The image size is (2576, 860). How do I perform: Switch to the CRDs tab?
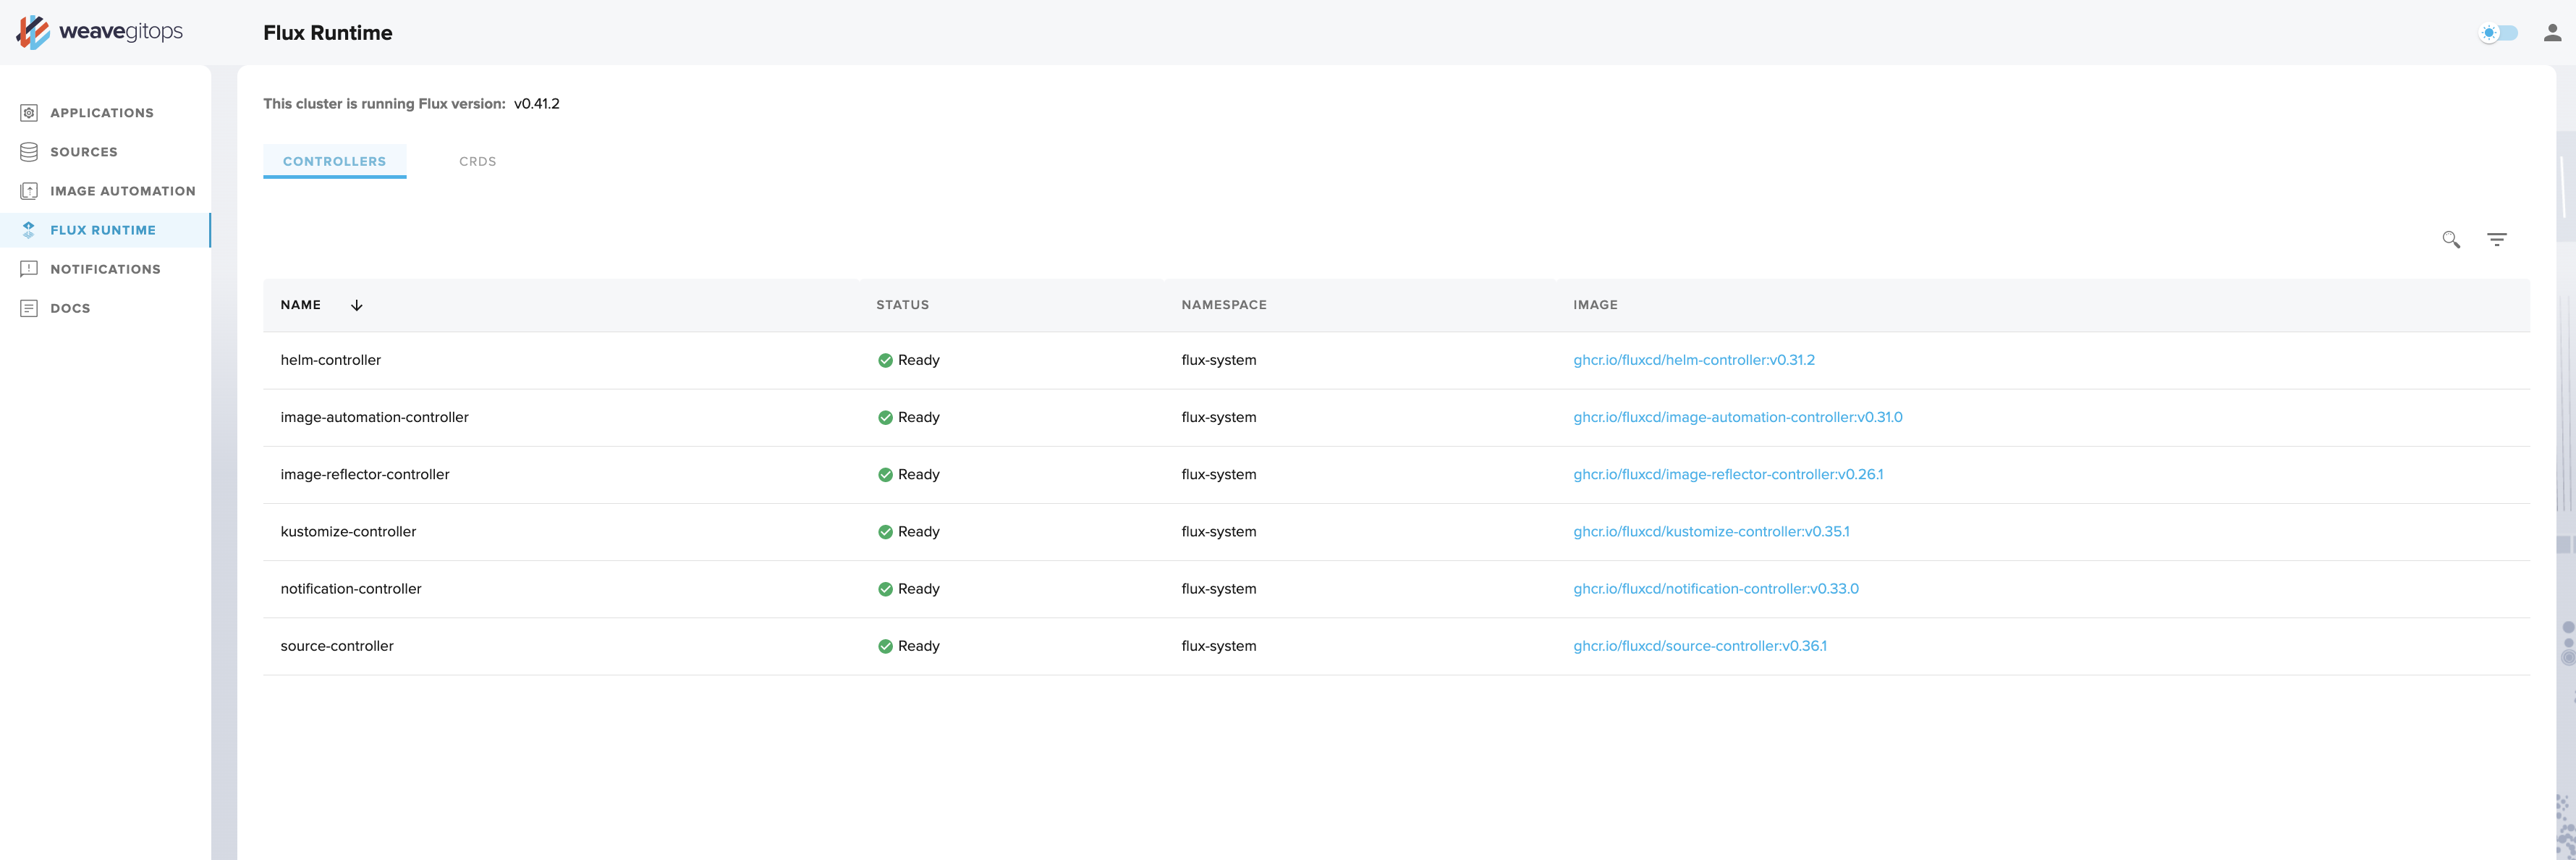point(477,161)
